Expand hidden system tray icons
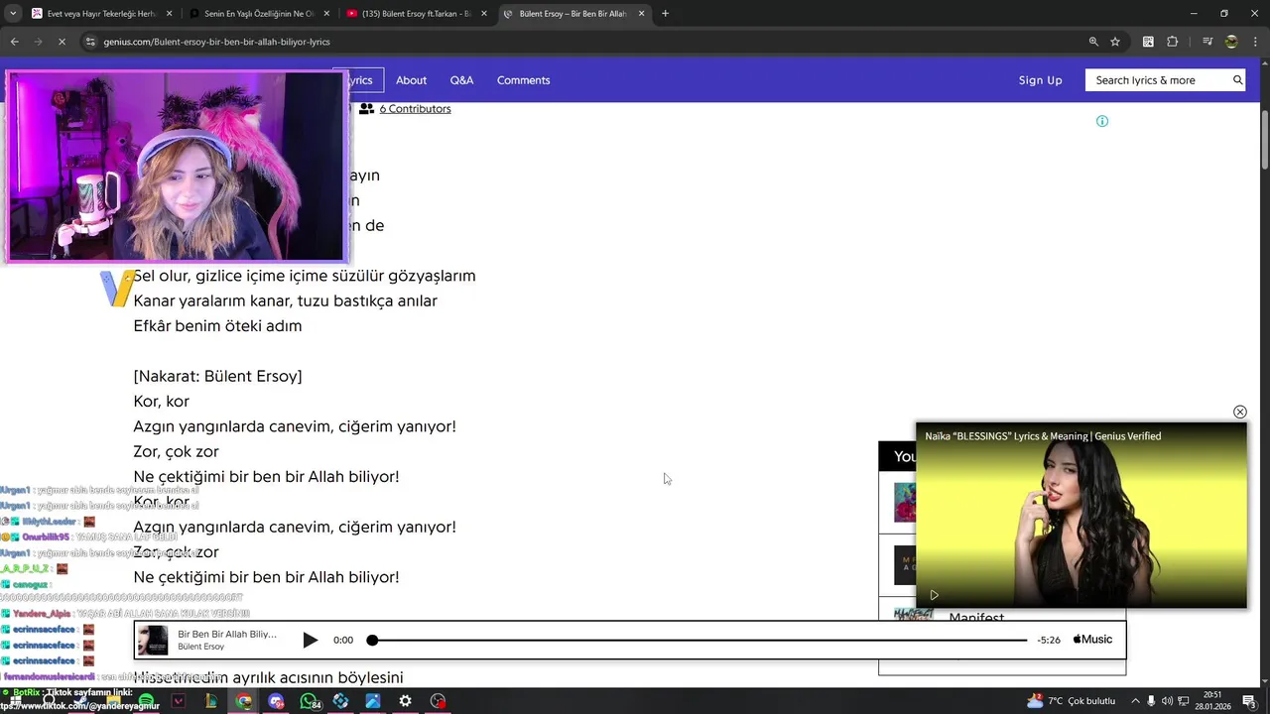The image size is (1270, 714). coord(1135,701)
